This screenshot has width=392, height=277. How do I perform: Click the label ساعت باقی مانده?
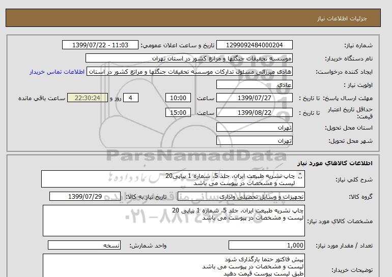point(42,98)
